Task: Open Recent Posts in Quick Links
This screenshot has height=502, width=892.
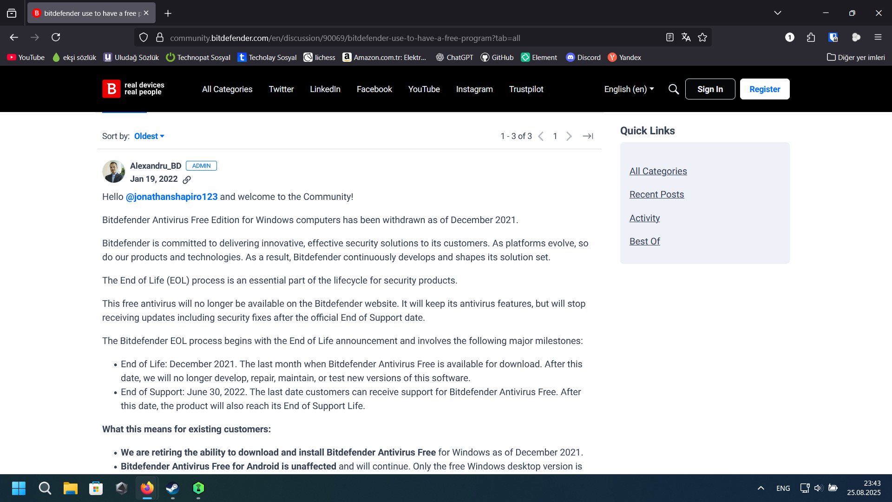Action: 656,194
